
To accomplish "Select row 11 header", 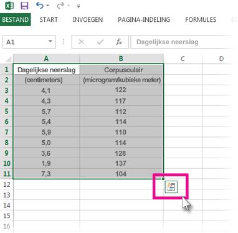I will click(7, 174).
